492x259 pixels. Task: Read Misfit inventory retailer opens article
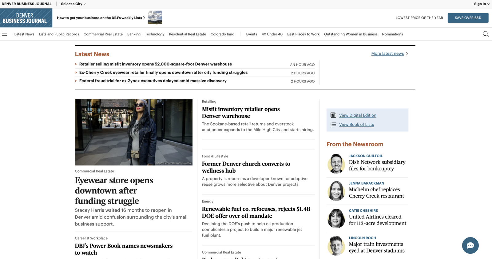(241, 113)
